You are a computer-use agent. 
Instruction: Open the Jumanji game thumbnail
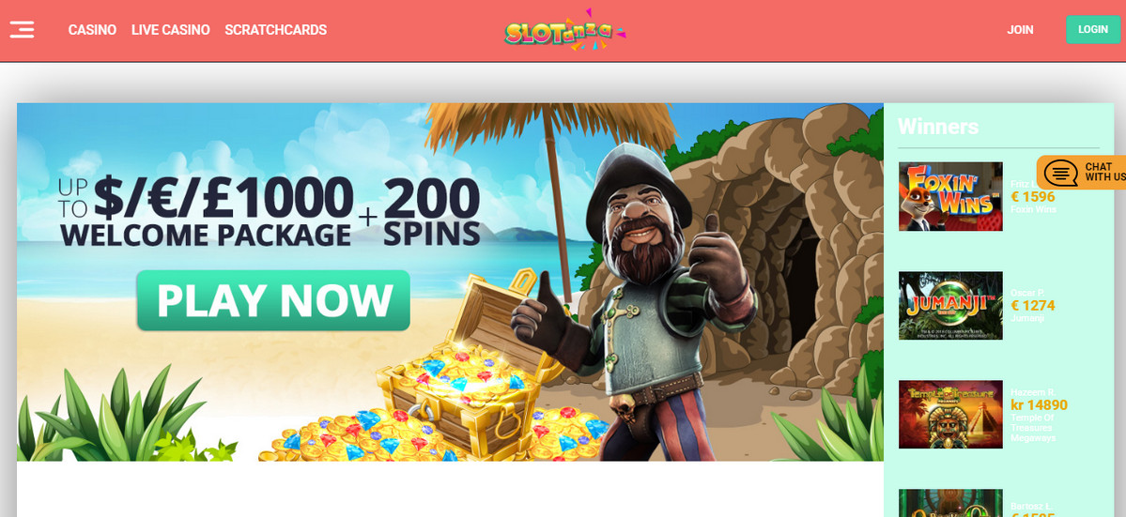coord(950,305)
